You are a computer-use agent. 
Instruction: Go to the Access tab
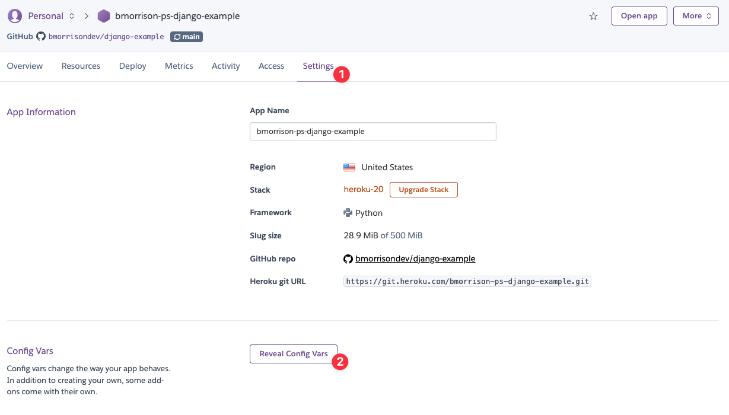point(271,66)
